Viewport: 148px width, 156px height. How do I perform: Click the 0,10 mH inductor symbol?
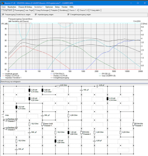click(x=107, y=99)
